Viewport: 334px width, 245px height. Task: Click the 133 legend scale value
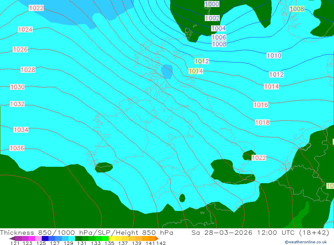click(x=96, y=243)
